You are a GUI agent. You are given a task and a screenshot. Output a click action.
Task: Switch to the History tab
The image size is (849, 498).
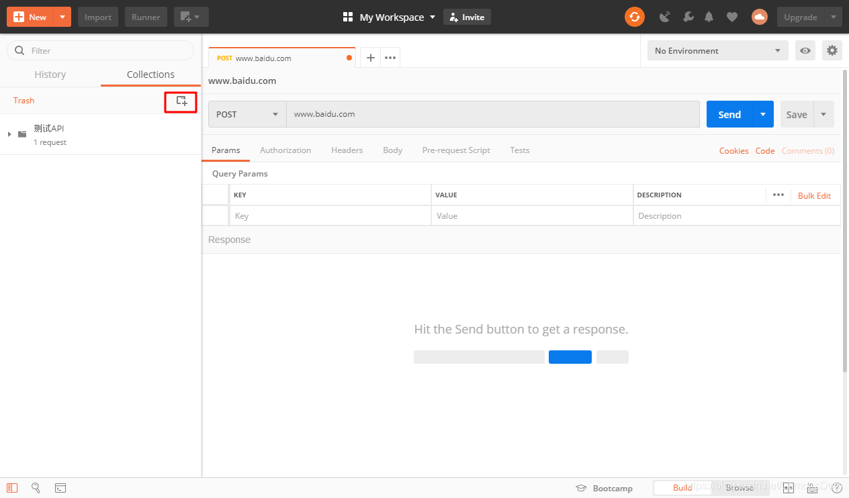pos(50,74)
